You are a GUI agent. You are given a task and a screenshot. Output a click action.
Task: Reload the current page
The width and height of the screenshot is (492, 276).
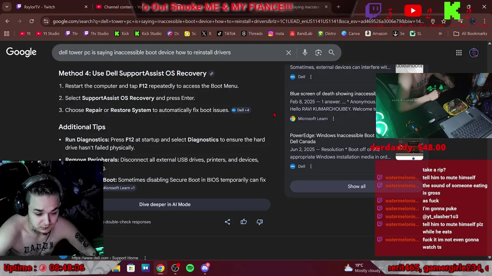pos(32,21)
